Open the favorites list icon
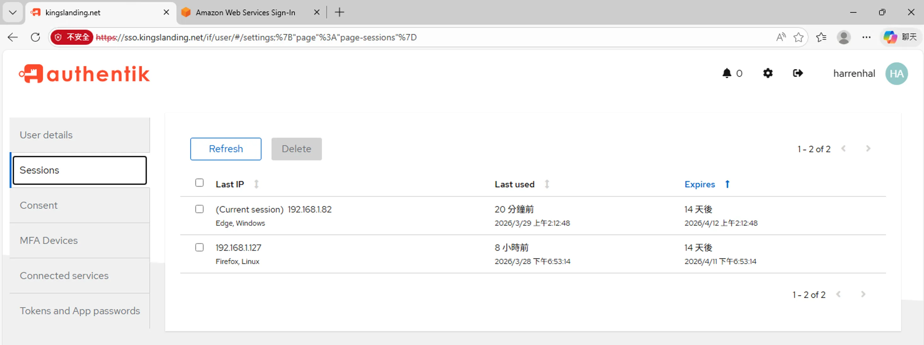 pos(821,37)
